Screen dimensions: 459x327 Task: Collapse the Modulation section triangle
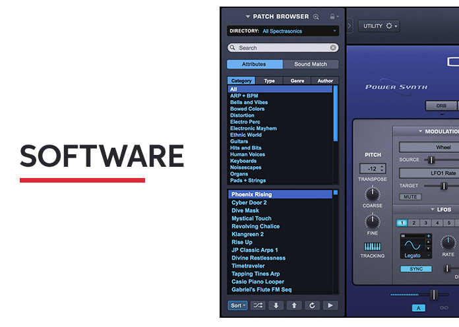pos(420,131)
